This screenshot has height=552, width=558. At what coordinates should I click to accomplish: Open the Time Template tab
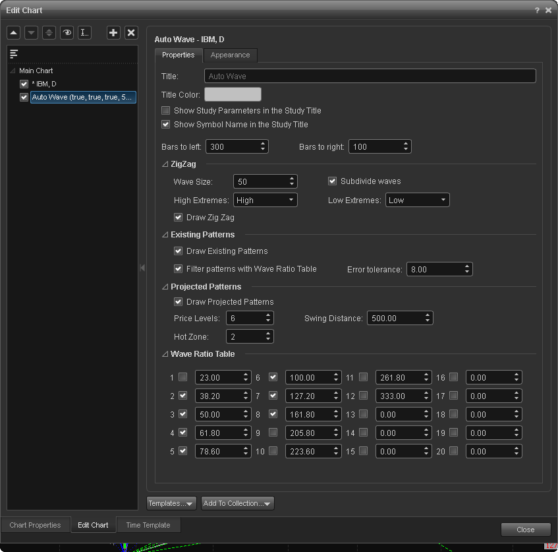click(148, 525)
